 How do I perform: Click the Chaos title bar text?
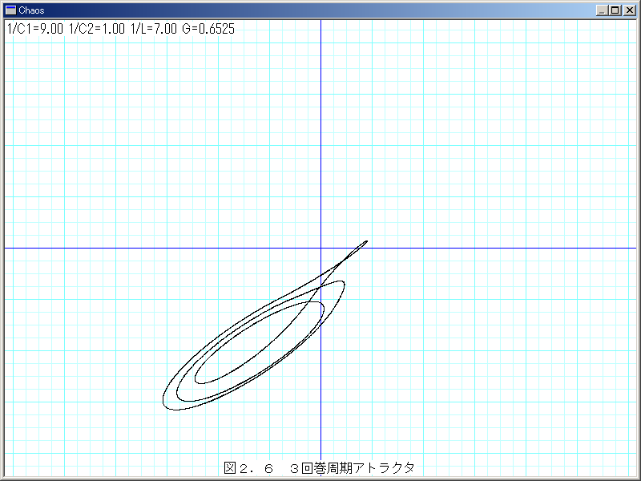point(31,10)
